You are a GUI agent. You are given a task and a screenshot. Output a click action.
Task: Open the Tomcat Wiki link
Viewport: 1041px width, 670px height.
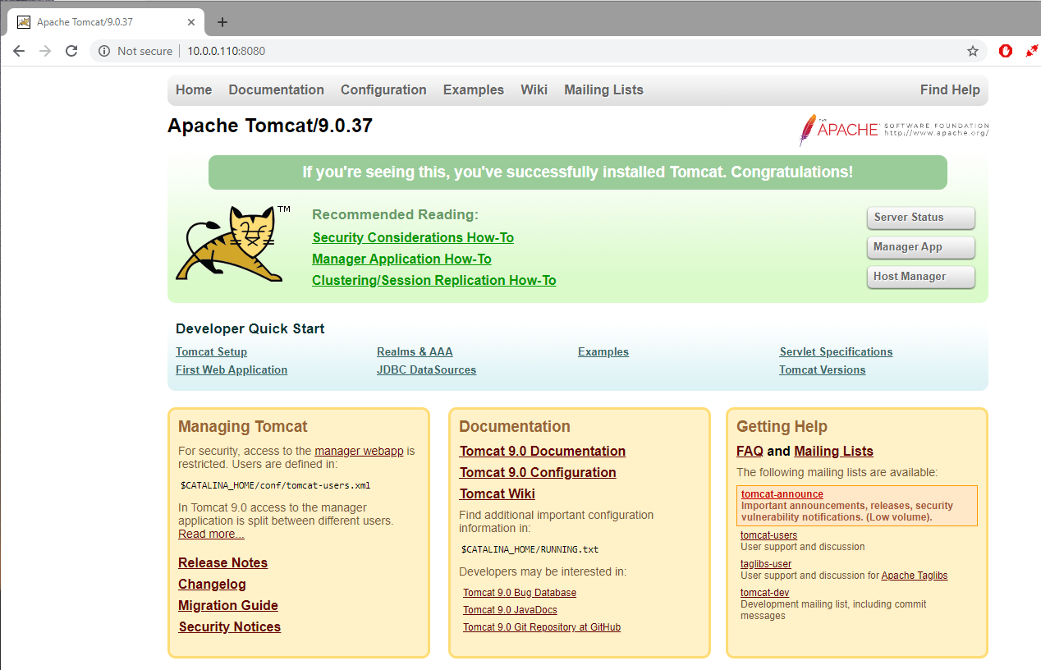click(498, 494)
